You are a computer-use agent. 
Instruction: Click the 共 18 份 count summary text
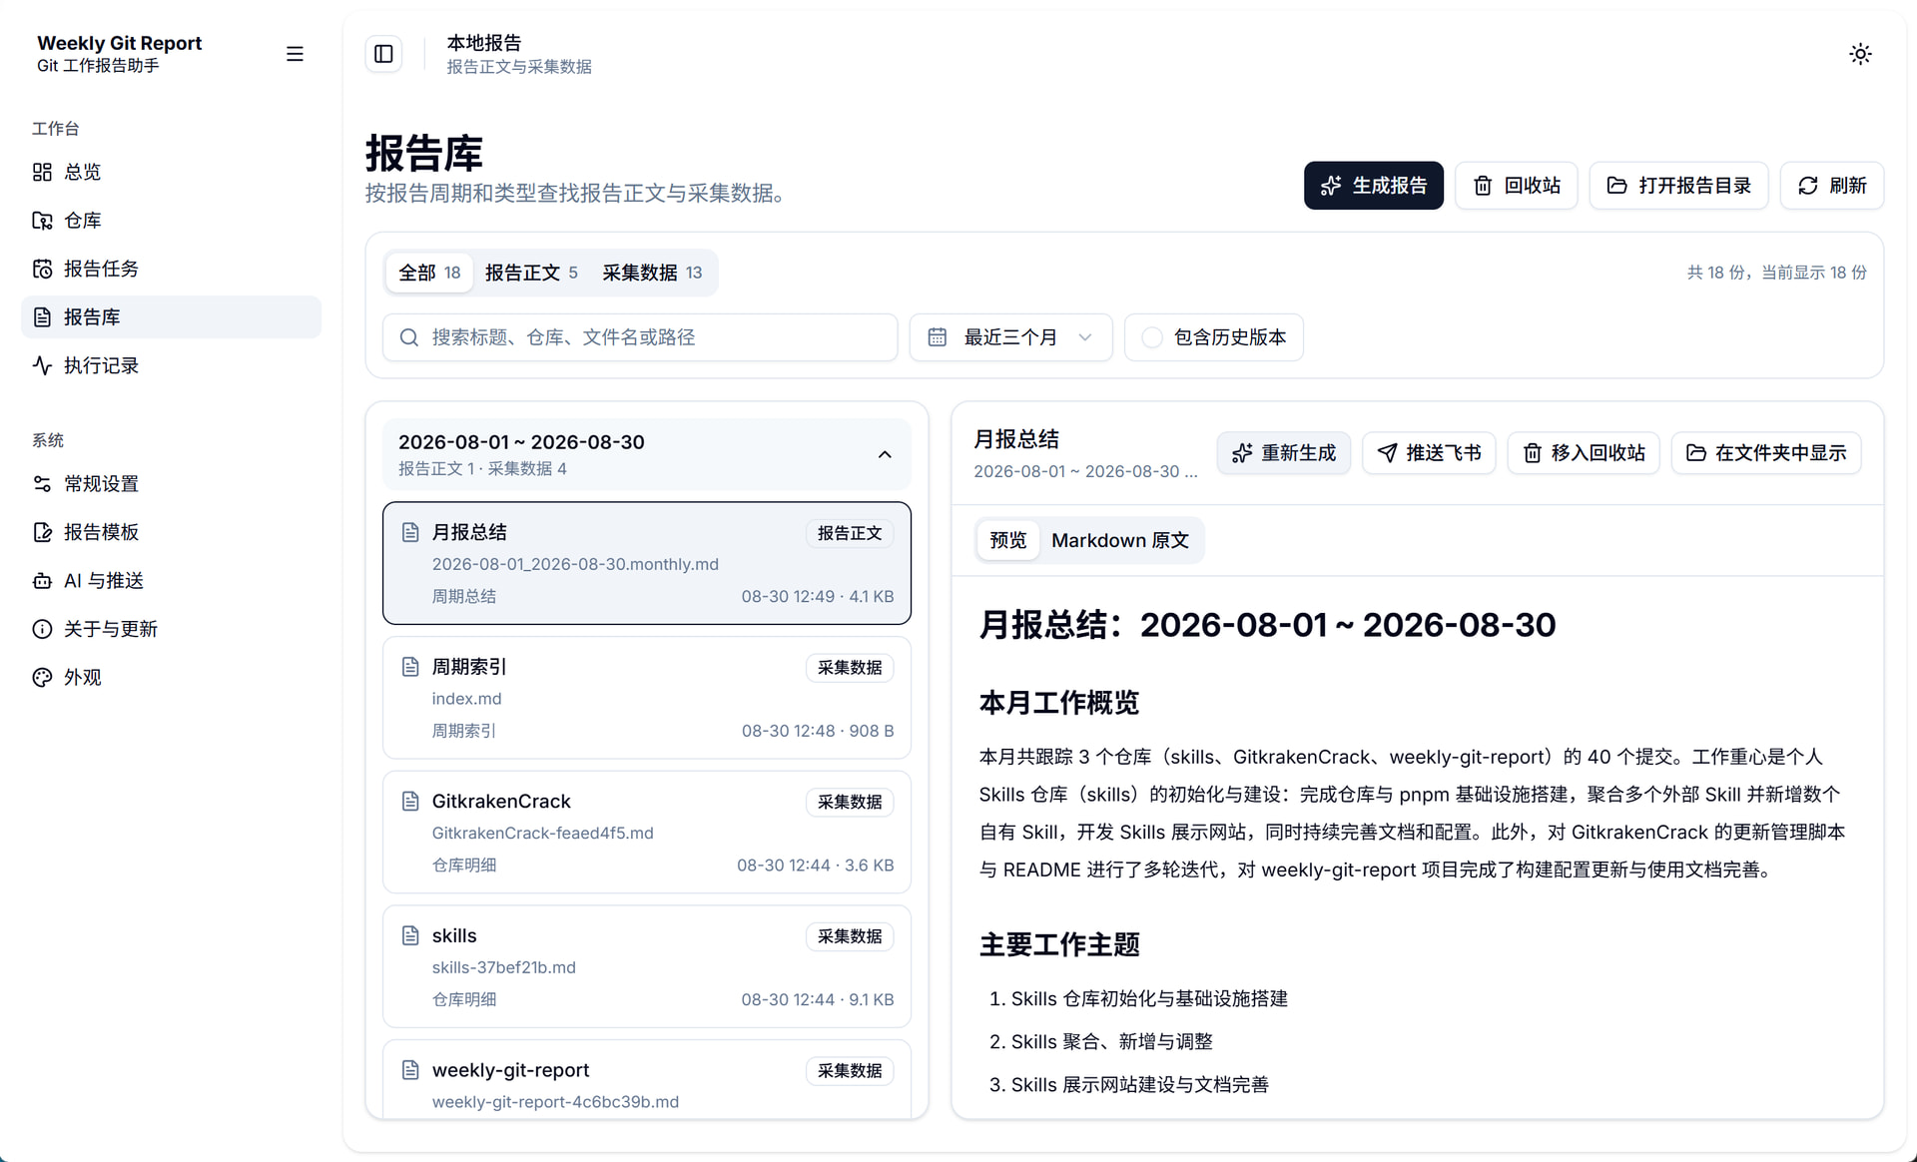(1777, 273)
